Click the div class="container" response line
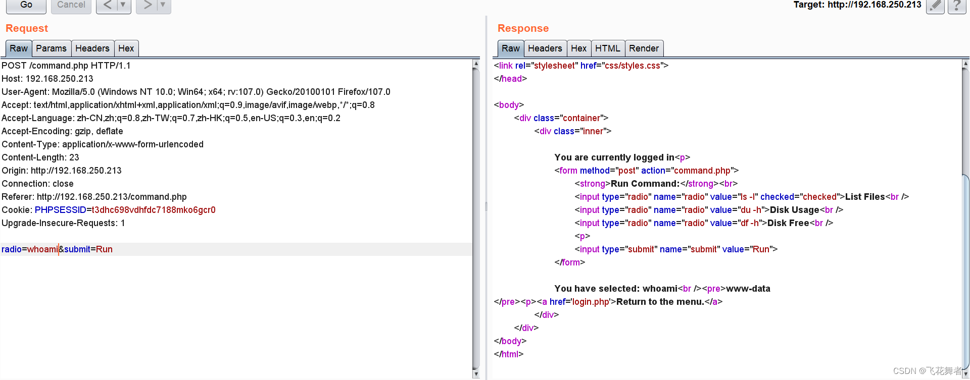 [x=561, y=118]
